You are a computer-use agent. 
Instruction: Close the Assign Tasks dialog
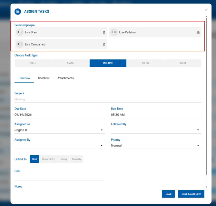(206, 10)
